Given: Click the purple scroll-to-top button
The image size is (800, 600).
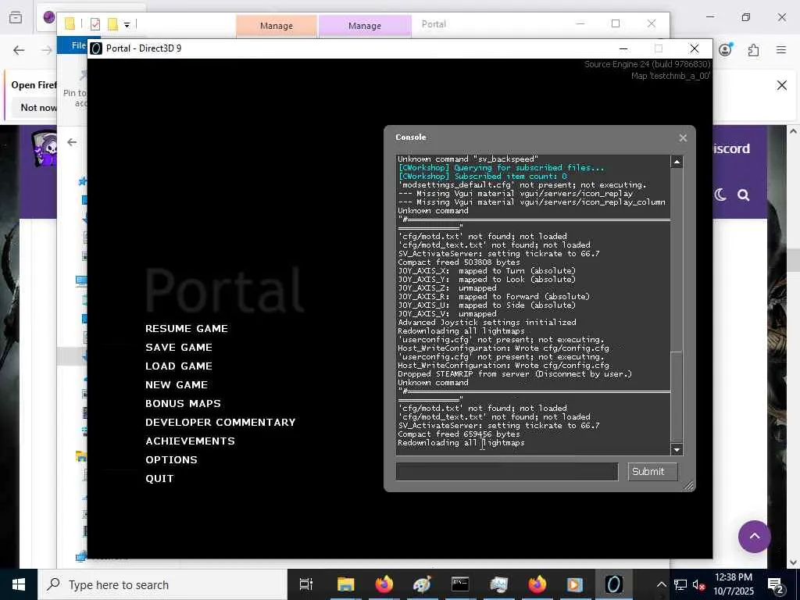Looking at the screenshot, I should pyautogui.click(x=754, y=537).
